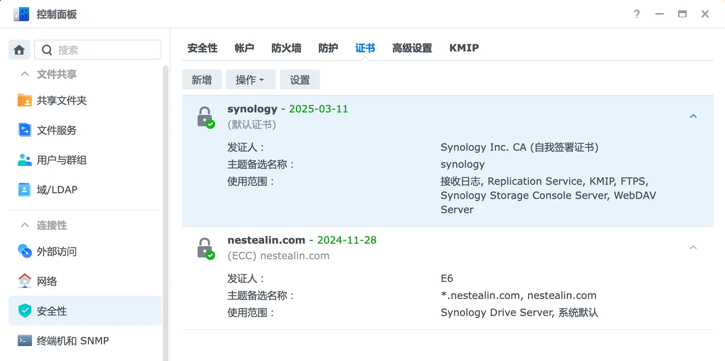
Task: Click the 2025-03-11 expiry date
Action: click(318, 109)
